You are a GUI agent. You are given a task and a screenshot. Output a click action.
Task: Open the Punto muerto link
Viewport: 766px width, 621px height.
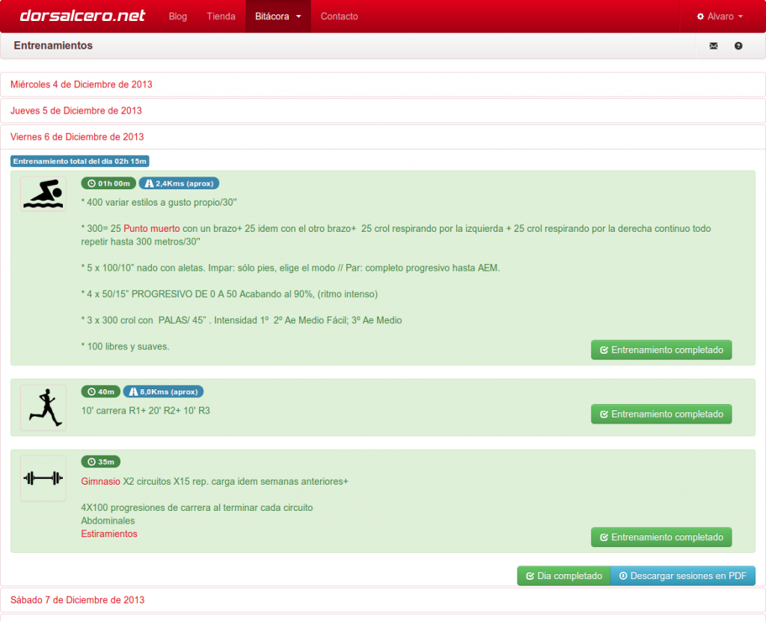[151, 229]
